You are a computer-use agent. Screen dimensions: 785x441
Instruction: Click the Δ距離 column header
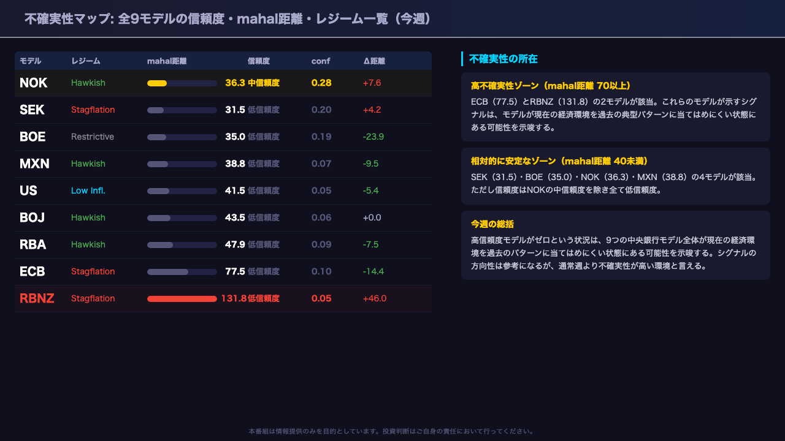coord(374,61)
